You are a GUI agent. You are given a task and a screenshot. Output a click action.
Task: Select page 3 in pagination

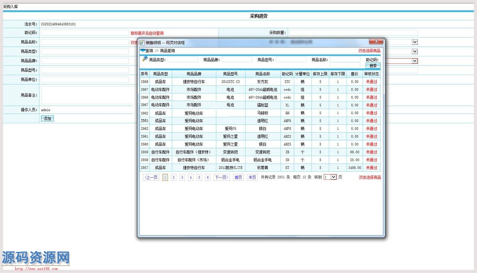(x=182, y=177)
